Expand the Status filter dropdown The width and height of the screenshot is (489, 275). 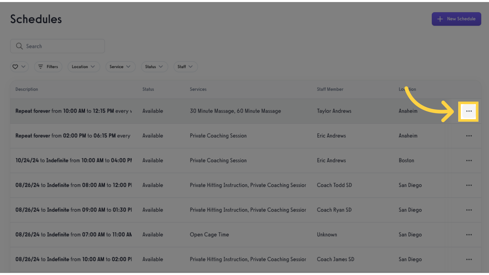[x=154, y=67]
